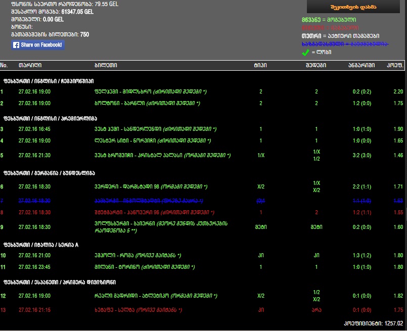
Task: Click the Facebook logo icon
Action: tap(16, 45)
